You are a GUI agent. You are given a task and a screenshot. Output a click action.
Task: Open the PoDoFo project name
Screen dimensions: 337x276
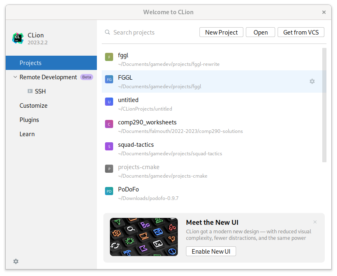(x=128, y=189)
